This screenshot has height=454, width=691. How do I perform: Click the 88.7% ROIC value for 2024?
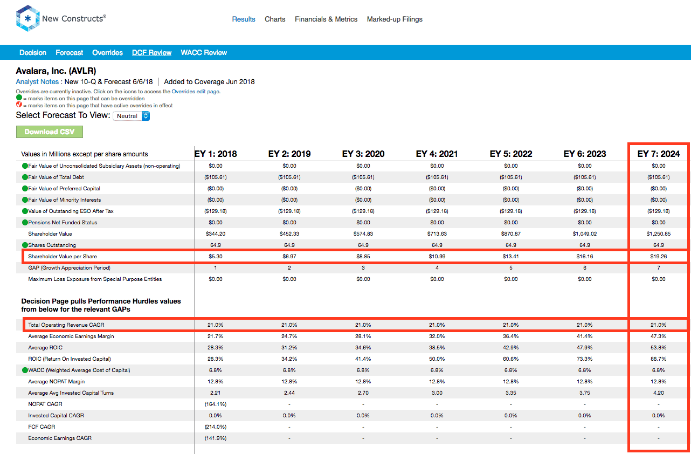coord(659,359)
